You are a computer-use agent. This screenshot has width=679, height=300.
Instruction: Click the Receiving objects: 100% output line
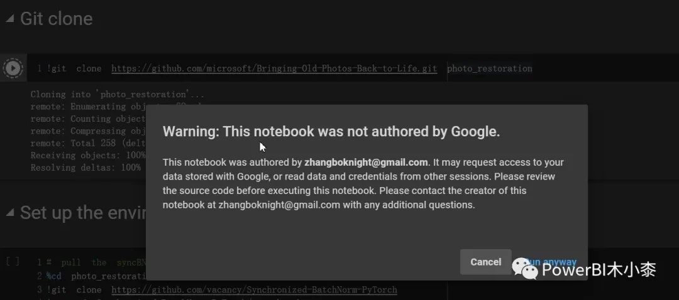pos(88,155)
